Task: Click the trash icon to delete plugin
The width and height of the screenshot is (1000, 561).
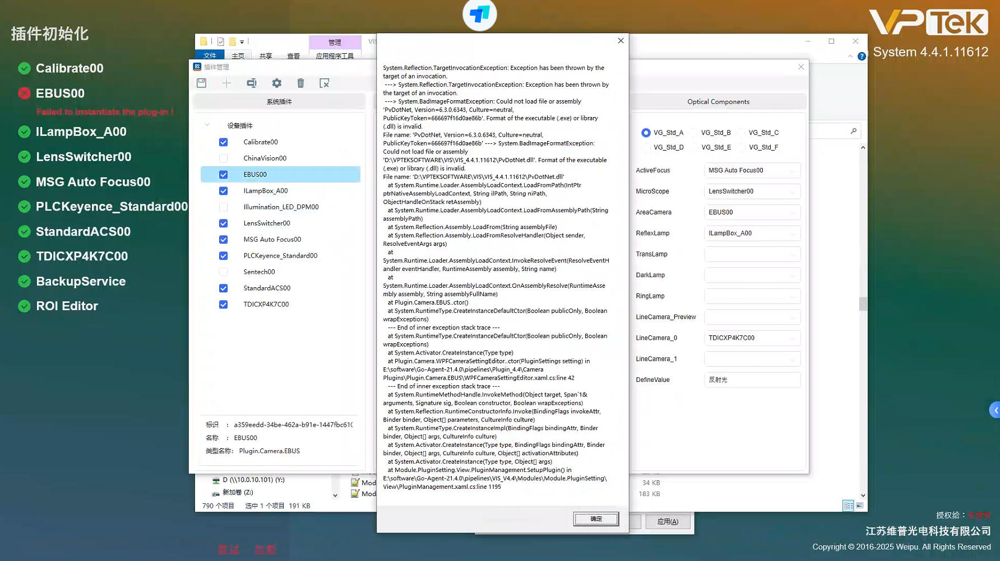Action: (301, 83)
